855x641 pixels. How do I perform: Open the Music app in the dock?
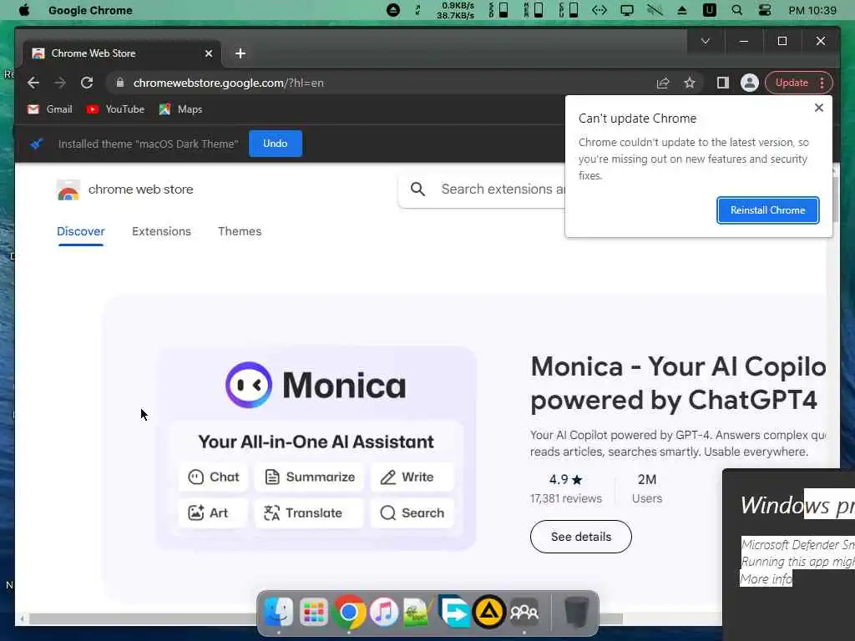384,613
